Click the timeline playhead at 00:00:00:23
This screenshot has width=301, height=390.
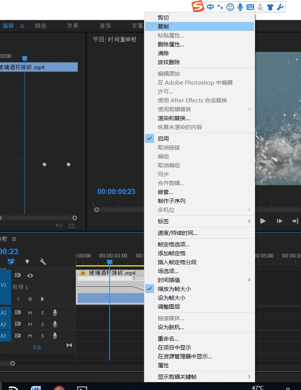[x=110, y=262]
